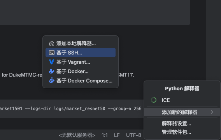Click the green spinner icon next to ICE

(x=154, y=100)
